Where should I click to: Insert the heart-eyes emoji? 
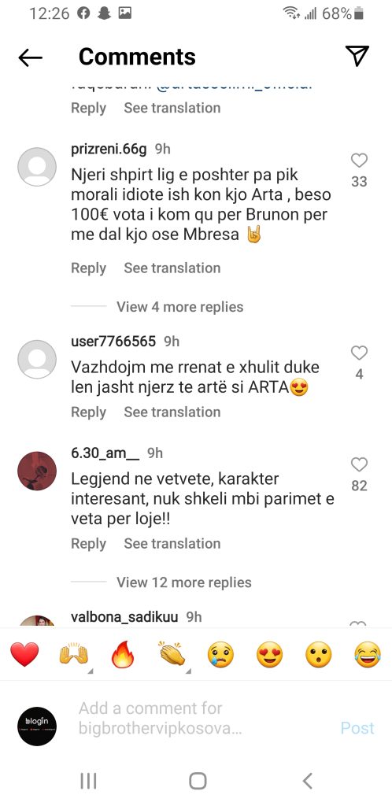tap(270, 656)
